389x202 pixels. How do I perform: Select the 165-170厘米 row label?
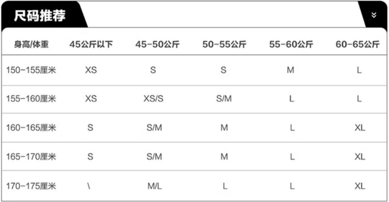tap(31, 157)
